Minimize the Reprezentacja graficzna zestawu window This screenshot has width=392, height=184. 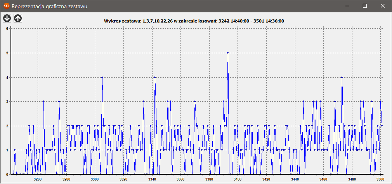pyautogui.click(x=347, y=6)
